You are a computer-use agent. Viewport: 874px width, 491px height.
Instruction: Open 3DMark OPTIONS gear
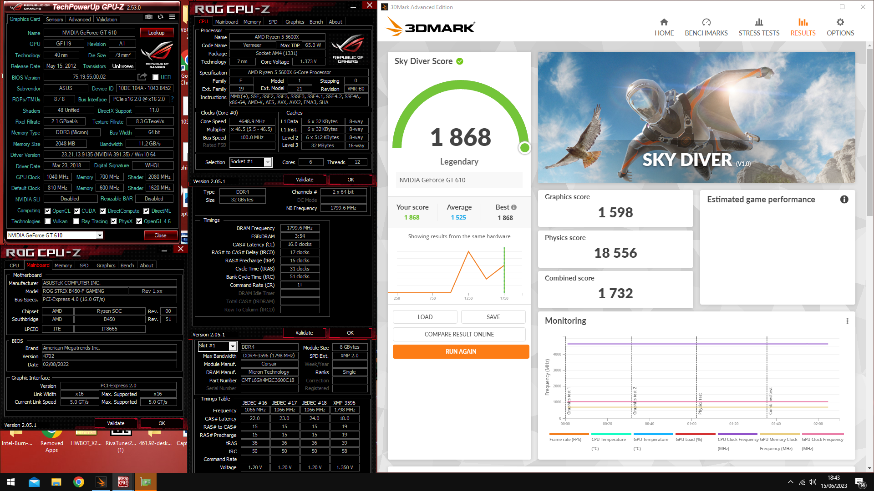(840, 27)
